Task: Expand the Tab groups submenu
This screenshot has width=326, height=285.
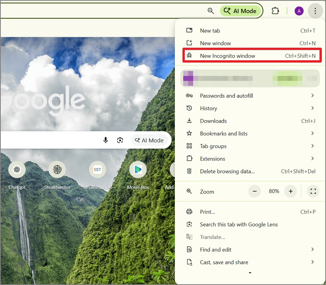Action: click(x=250, y=146)
